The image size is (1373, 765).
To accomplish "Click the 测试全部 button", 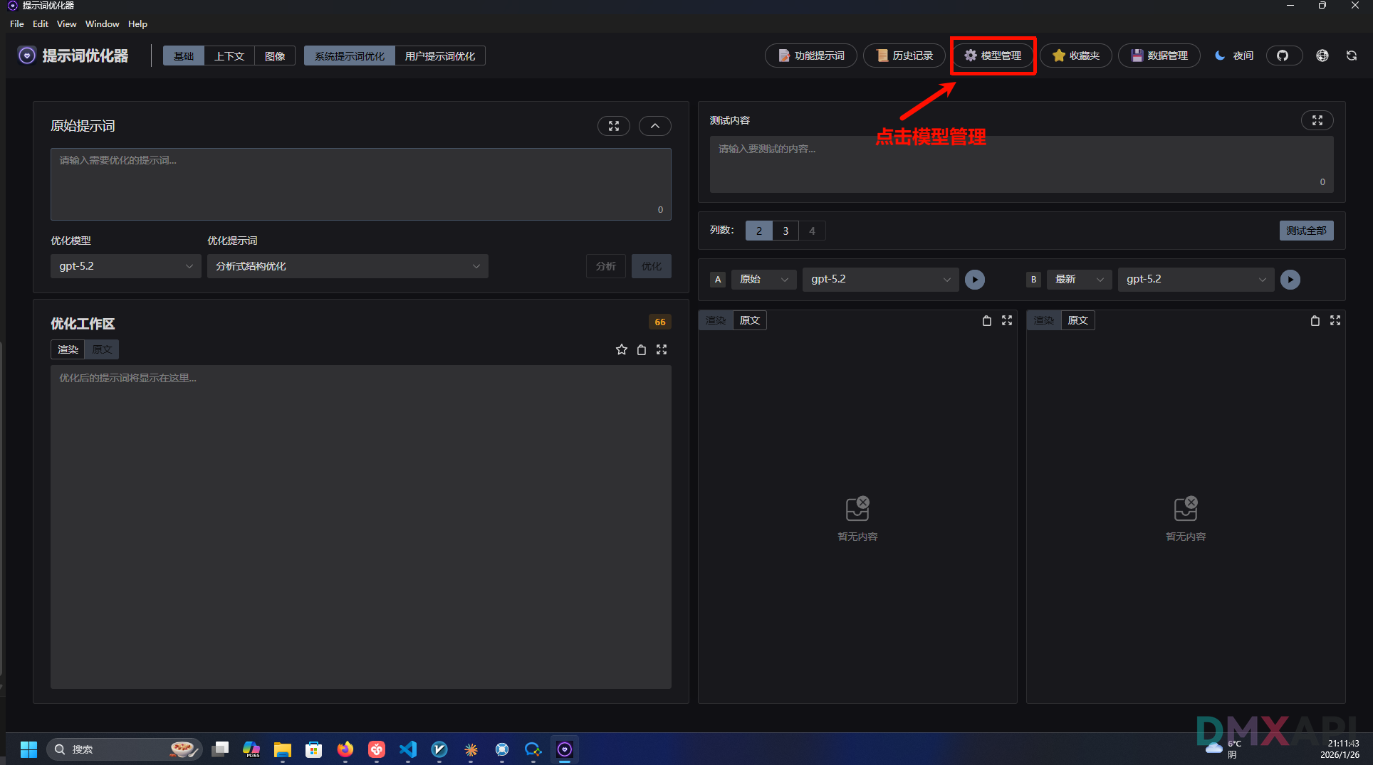I will 1306,230.
